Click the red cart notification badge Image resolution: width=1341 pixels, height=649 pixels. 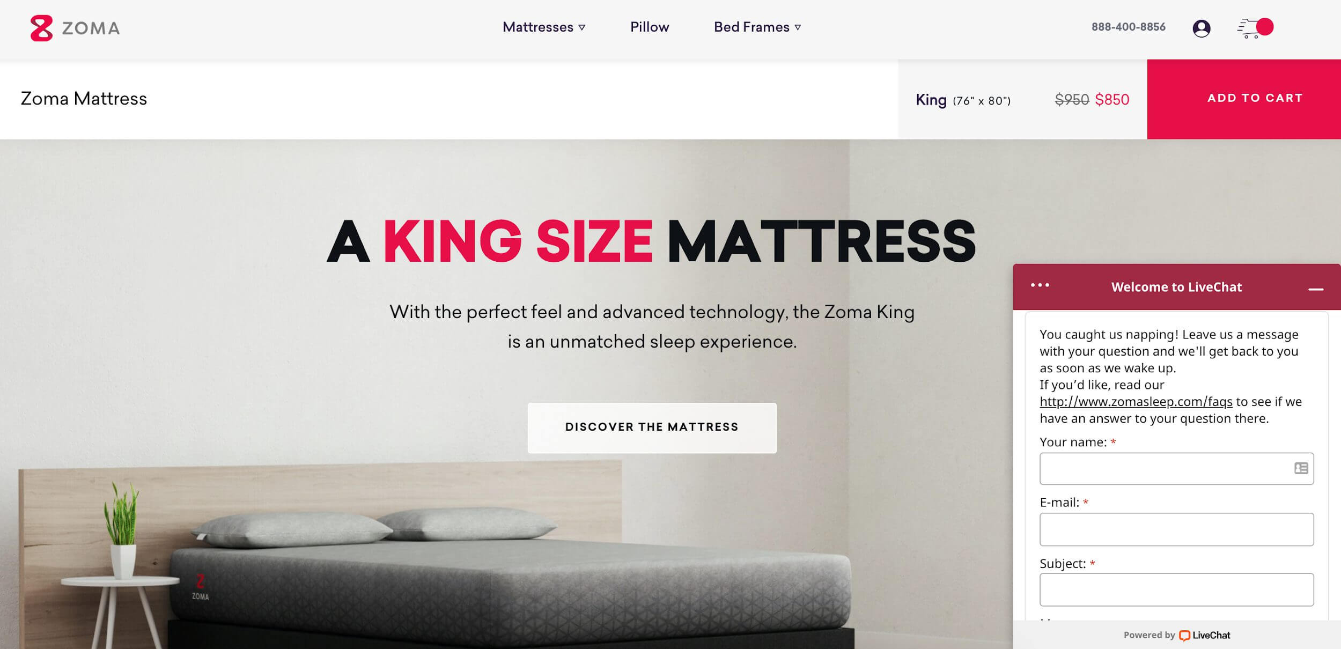pyautogui.click(x=1265, y=27)
